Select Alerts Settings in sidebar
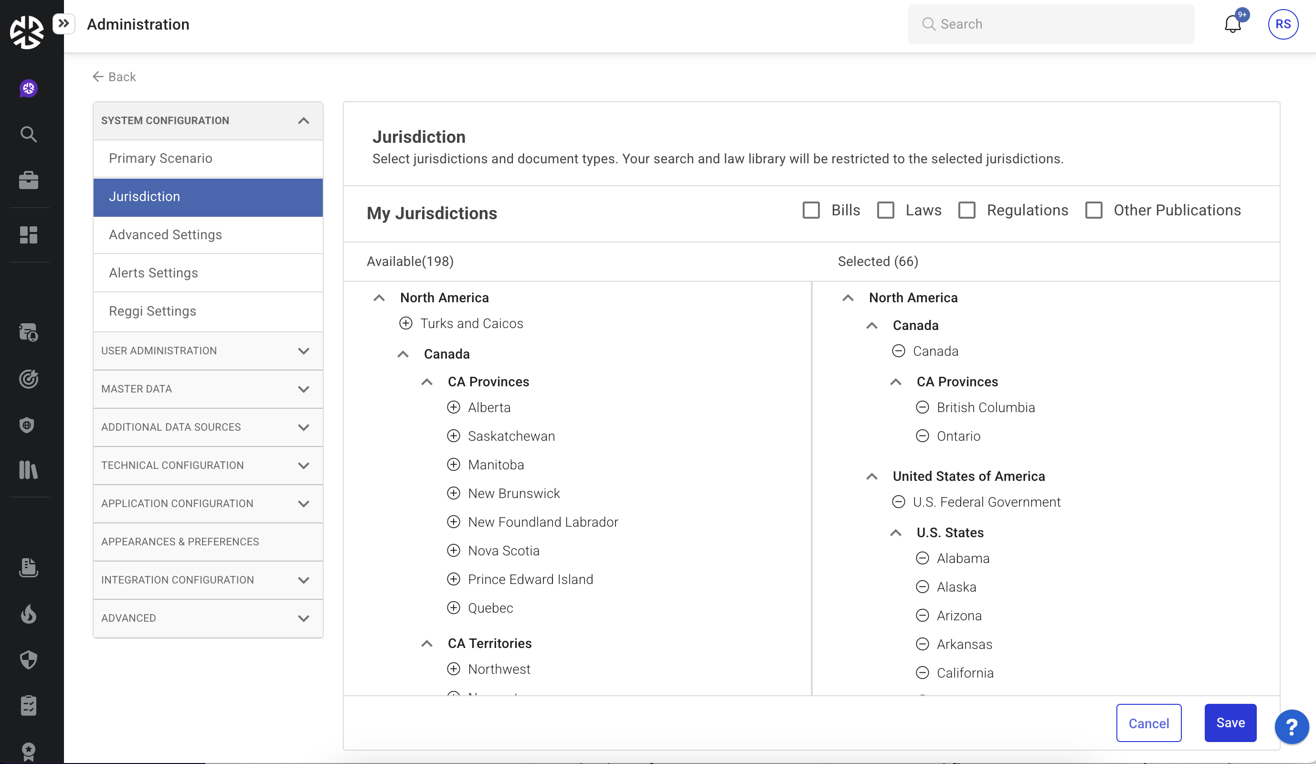This screenshot has height=764, width=1316. [153, 273]
